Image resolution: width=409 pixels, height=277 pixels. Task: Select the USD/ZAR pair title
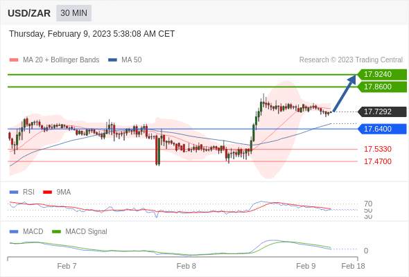click(x=29, y=13)
